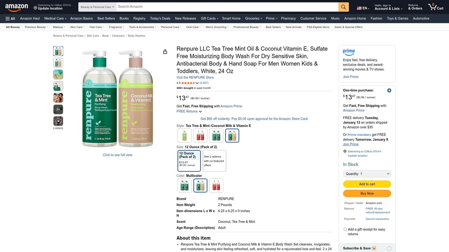Select the Subscribe & Save option
Screen dimensions: 449x252
tap(389, 248)
